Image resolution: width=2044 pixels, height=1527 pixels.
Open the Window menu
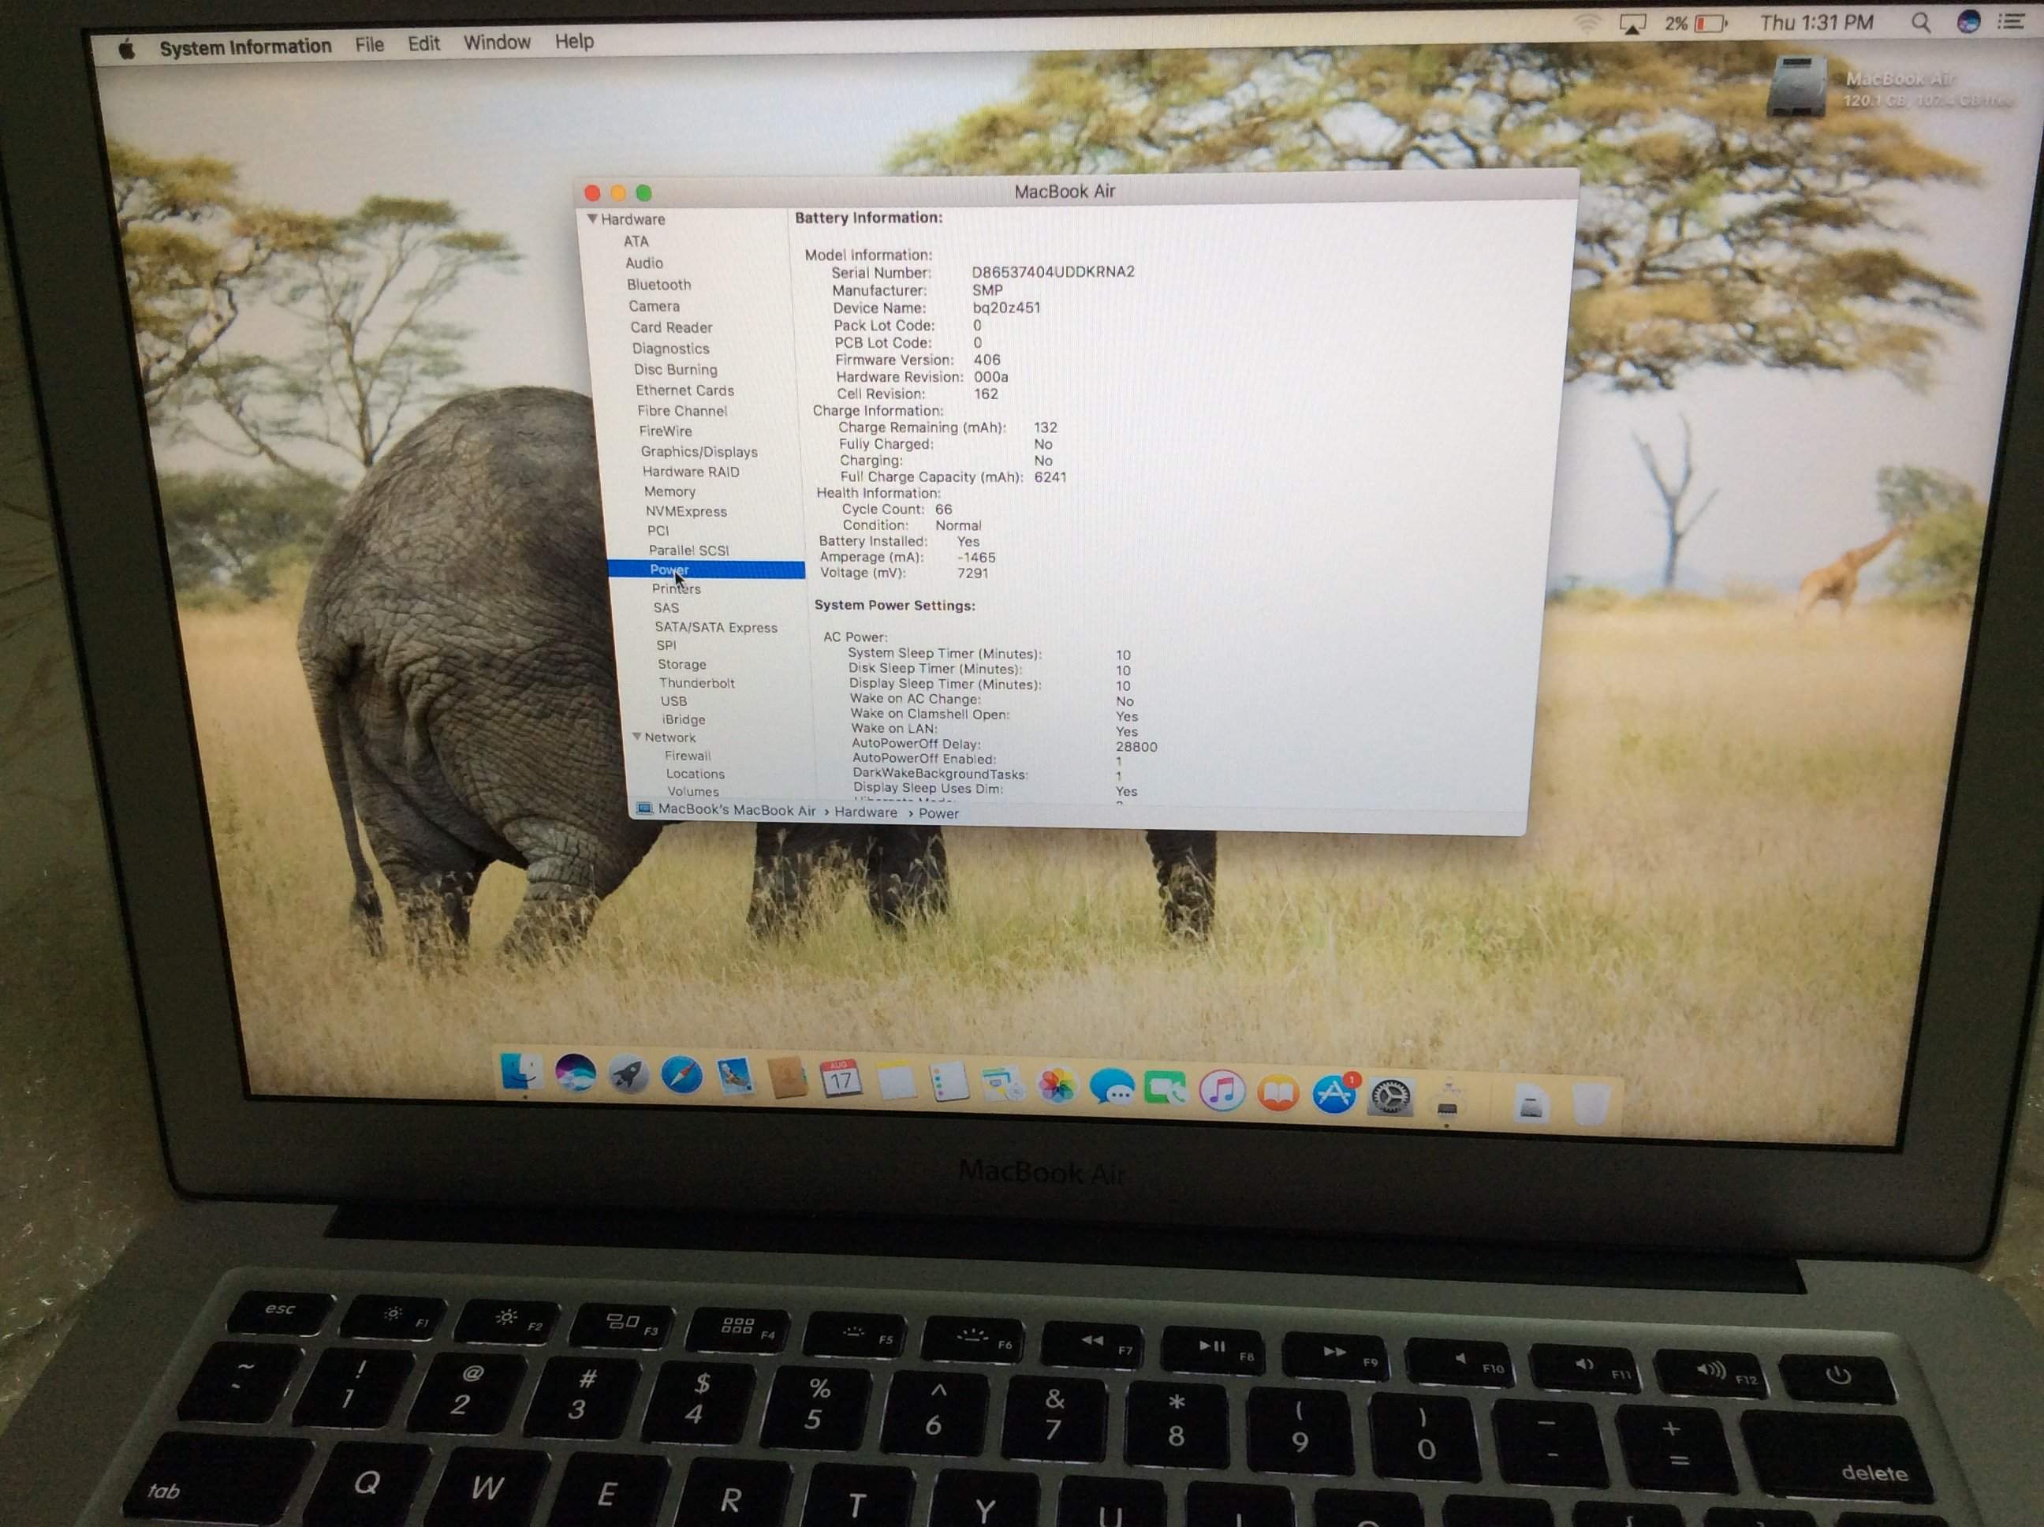coord(496,43)
